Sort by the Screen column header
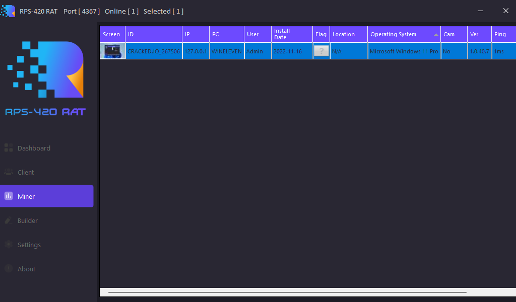Image resolution: width=516 pixels, height=302 pixels. (112, 34)
